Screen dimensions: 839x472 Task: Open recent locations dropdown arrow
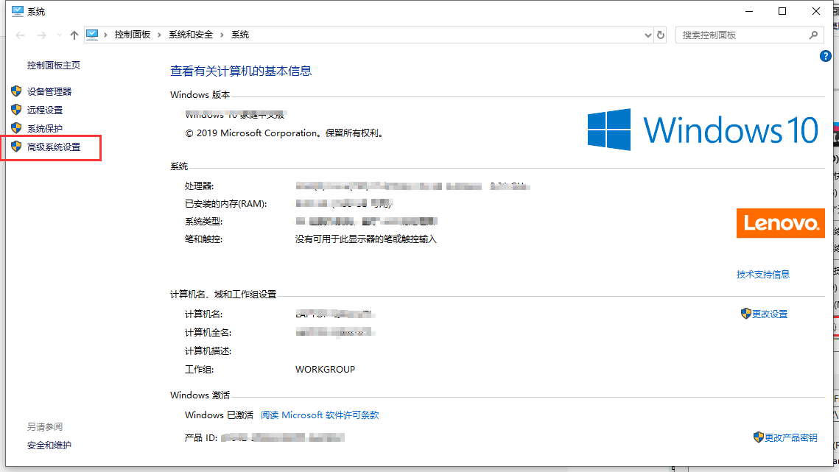[59, 35]
